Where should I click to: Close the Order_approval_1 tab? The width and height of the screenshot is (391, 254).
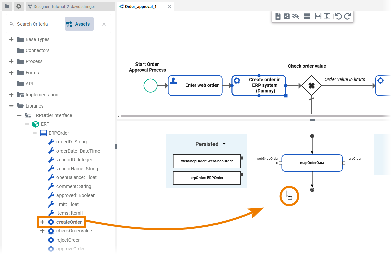pyautogui.click(x=169, y=7)
